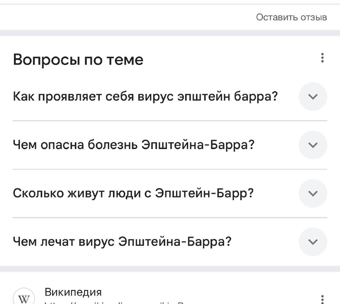Tap the circular button beside the danger question

(x=313, y=145)
